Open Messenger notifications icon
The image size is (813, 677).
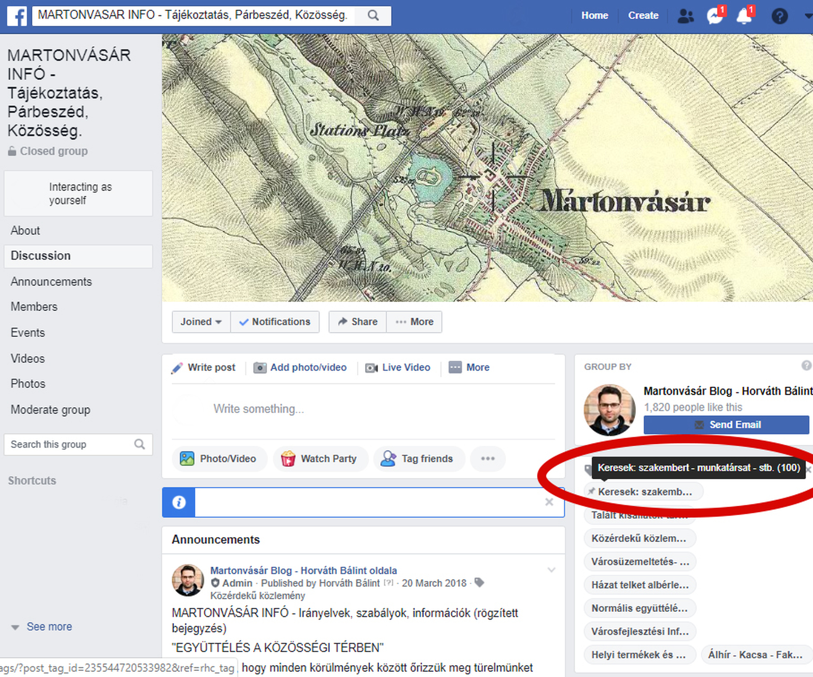715,16
